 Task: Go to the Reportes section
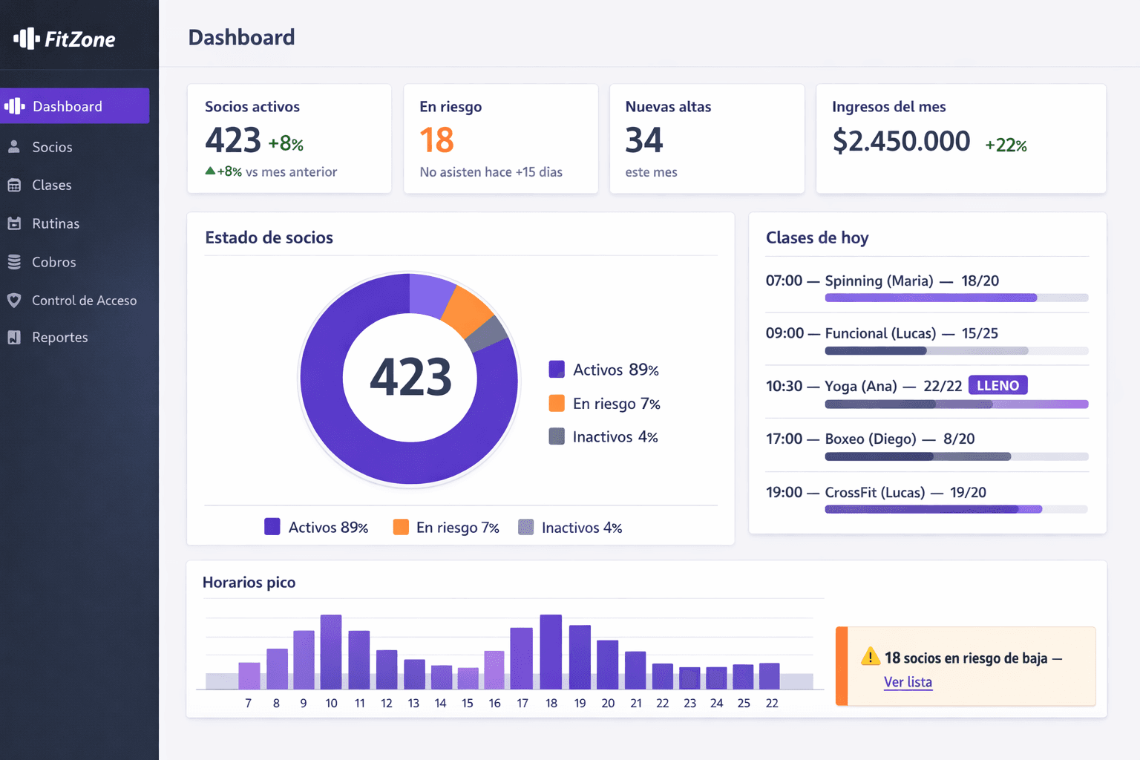[59, 338]
